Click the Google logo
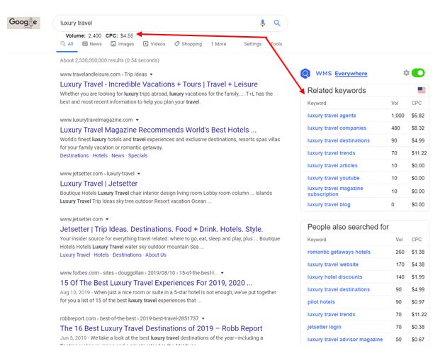 (x=23, y=23)
